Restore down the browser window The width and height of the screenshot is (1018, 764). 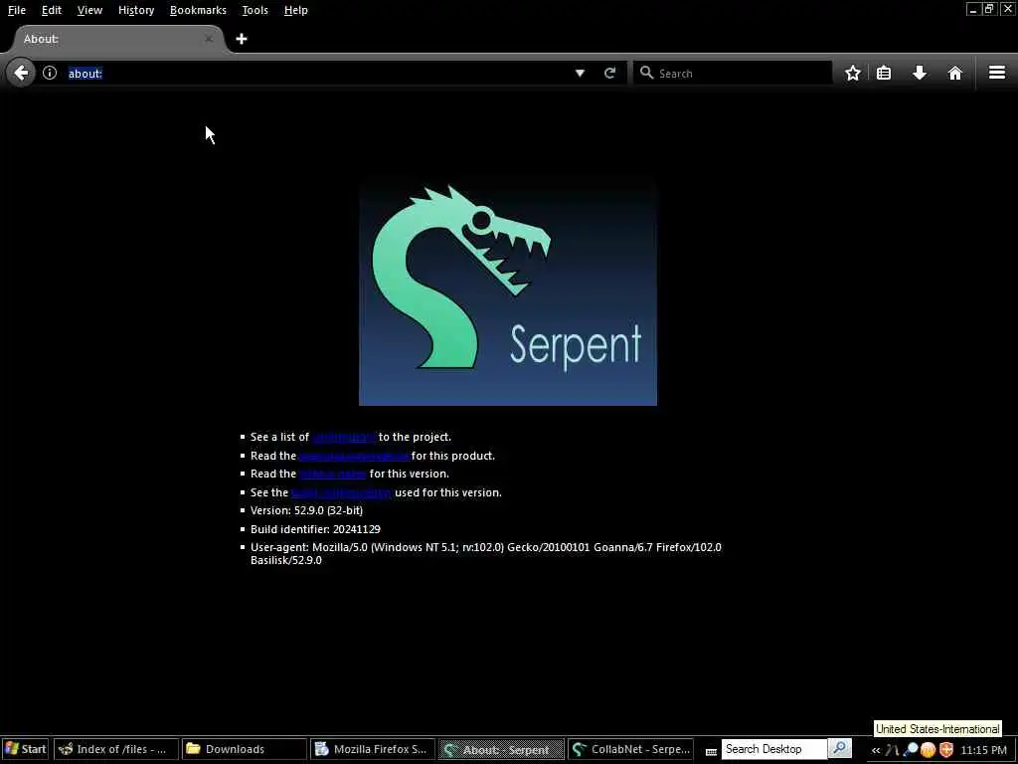coord(989,9)
